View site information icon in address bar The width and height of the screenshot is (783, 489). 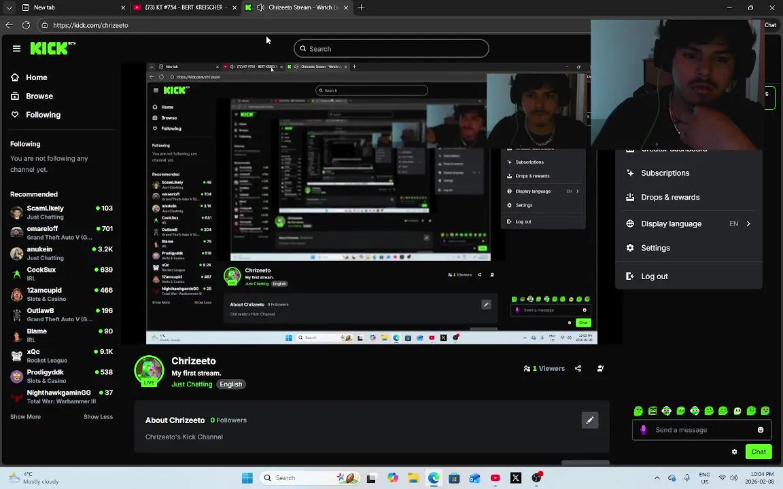pos(44,25)
